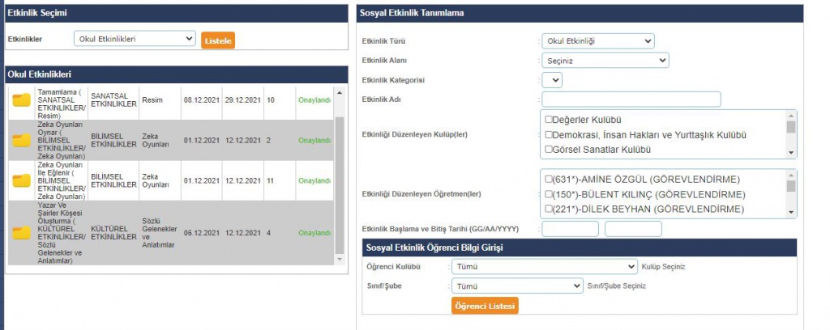Open folder icon for Zeka Oyunları Oynar row

coord(21,141)
